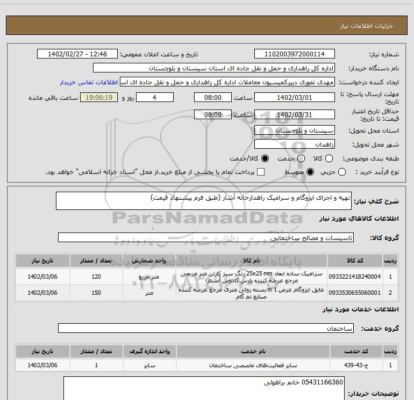Click the price validity date 1402/03/31
Image resolution: width=414 pixels, height=400 pixels.
(x=295, y=114)
